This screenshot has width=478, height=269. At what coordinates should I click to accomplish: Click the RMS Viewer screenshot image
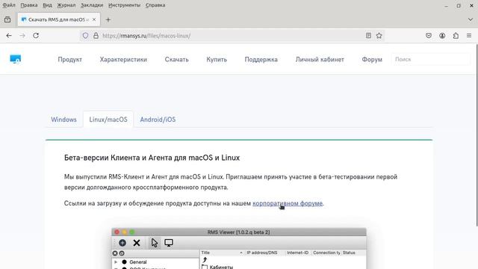click(x=239, y=248)
